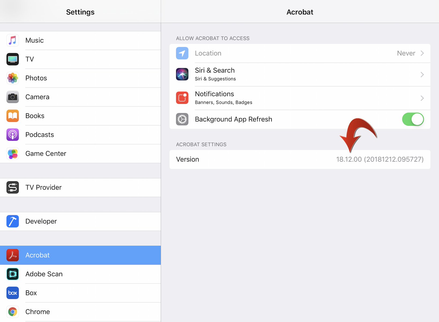Click Siri & Suggestions subtitle
Screen dimensions: 439x322
(x=215, y=79)
